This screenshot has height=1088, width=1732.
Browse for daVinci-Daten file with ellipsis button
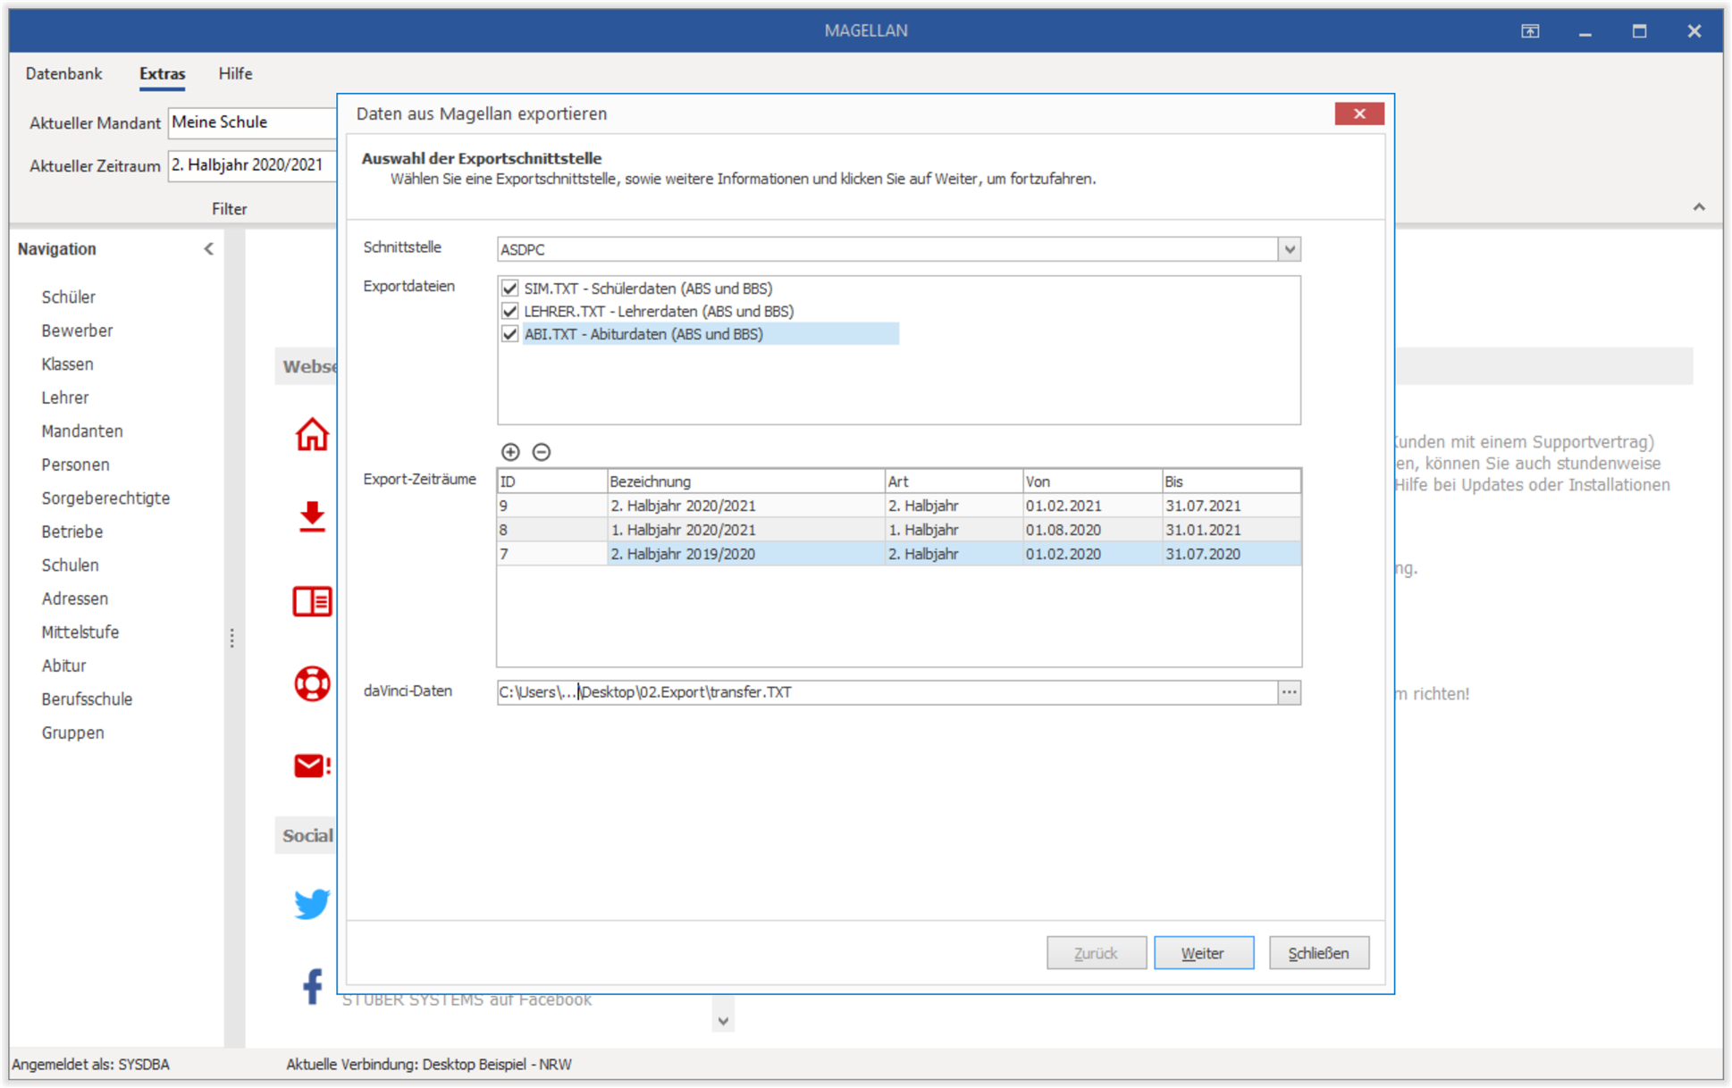(x=1289, y=692)
